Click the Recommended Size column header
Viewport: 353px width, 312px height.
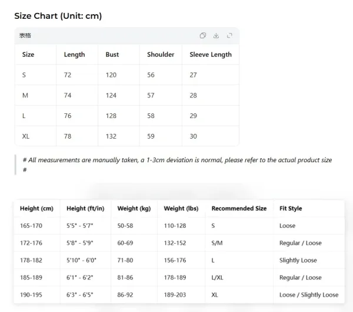click(x=239, y=208)
